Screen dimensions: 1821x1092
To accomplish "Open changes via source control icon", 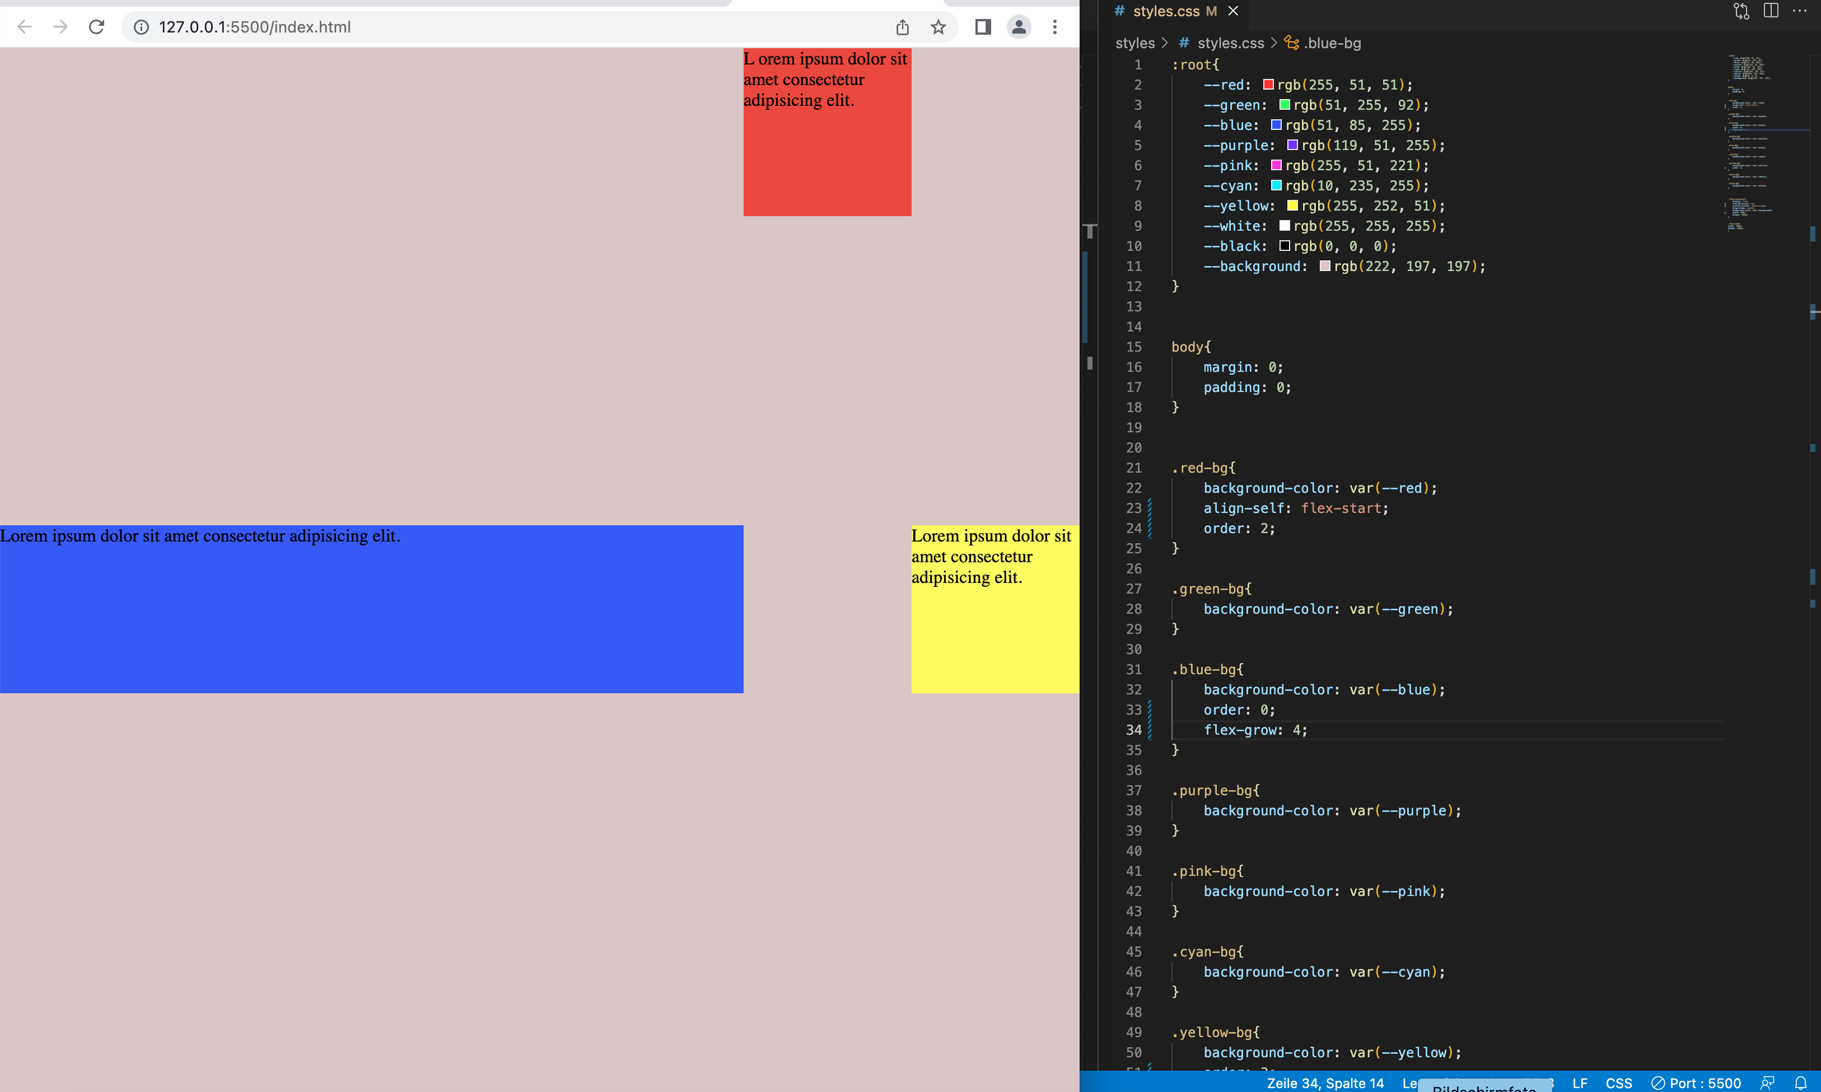I will click(x=1741, y=11).
